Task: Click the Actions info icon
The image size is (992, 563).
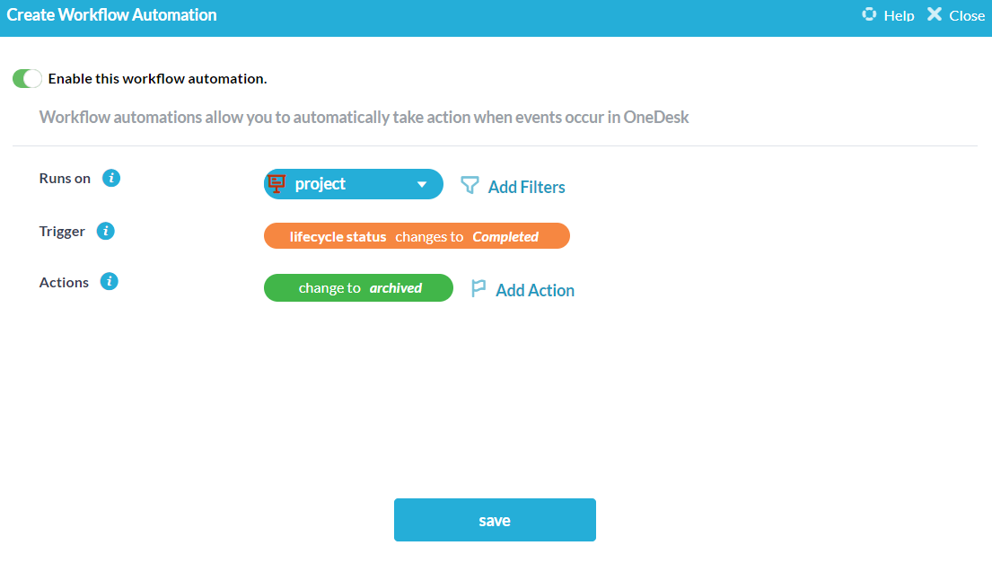Action: point(110,282)
